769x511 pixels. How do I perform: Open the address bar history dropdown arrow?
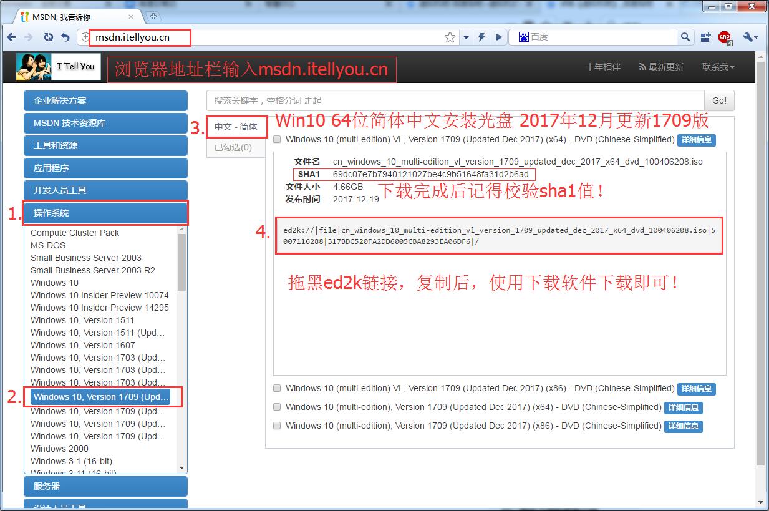click(466, 37)
